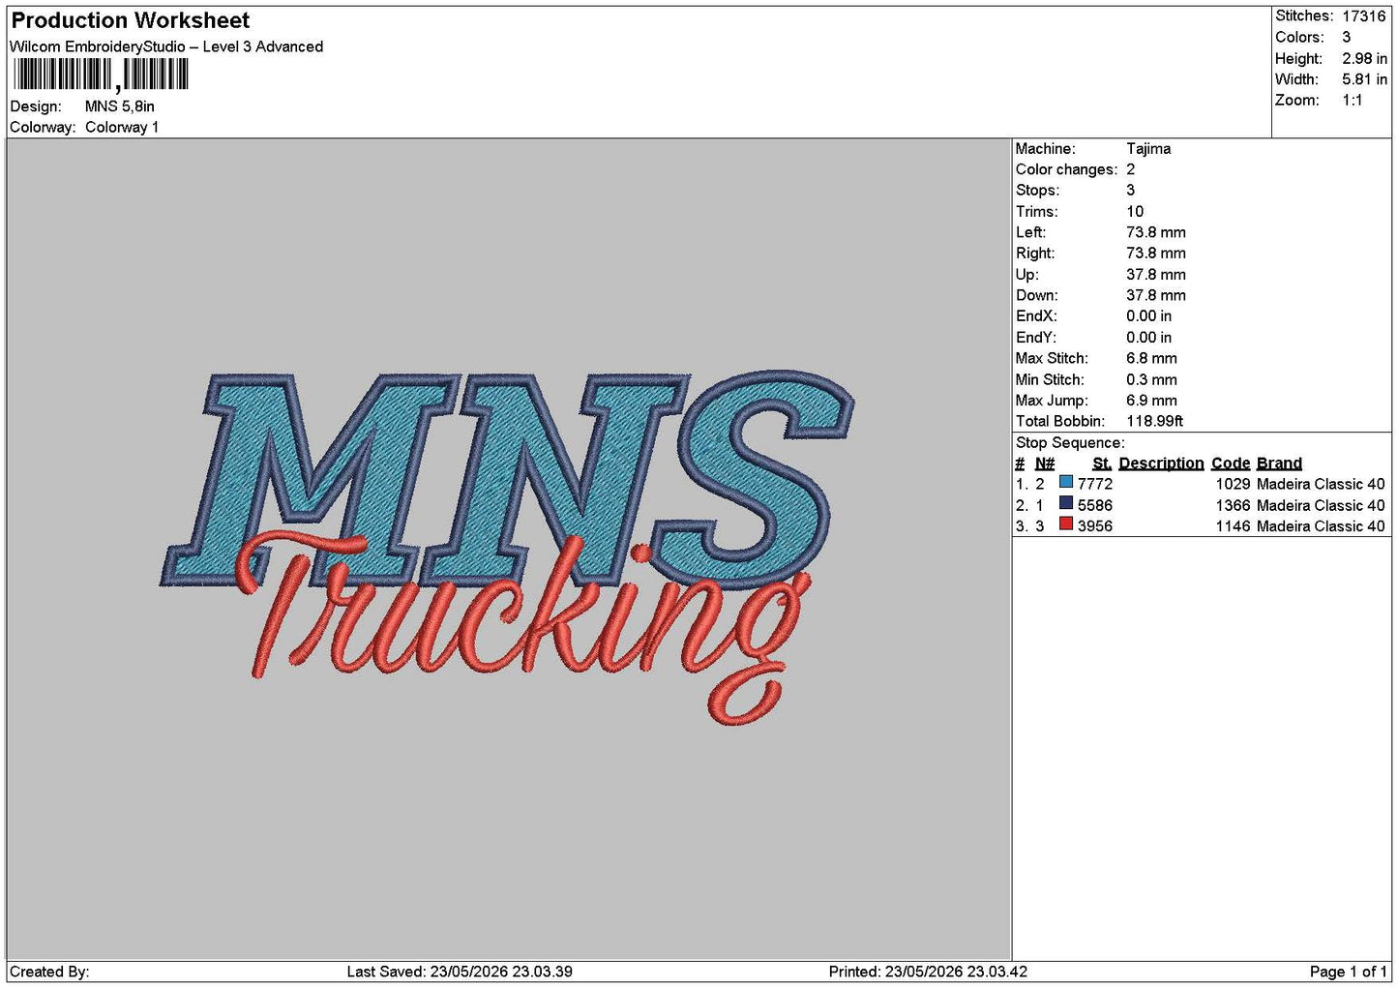1398x988 pixels.
Task: Click the red color swatch for thread 1146
Action: tap(1066, 524)
